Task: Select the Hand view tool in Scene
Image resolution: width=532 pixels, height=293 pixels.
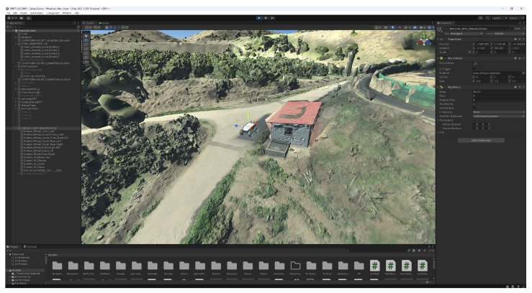Action: (86, 35)
